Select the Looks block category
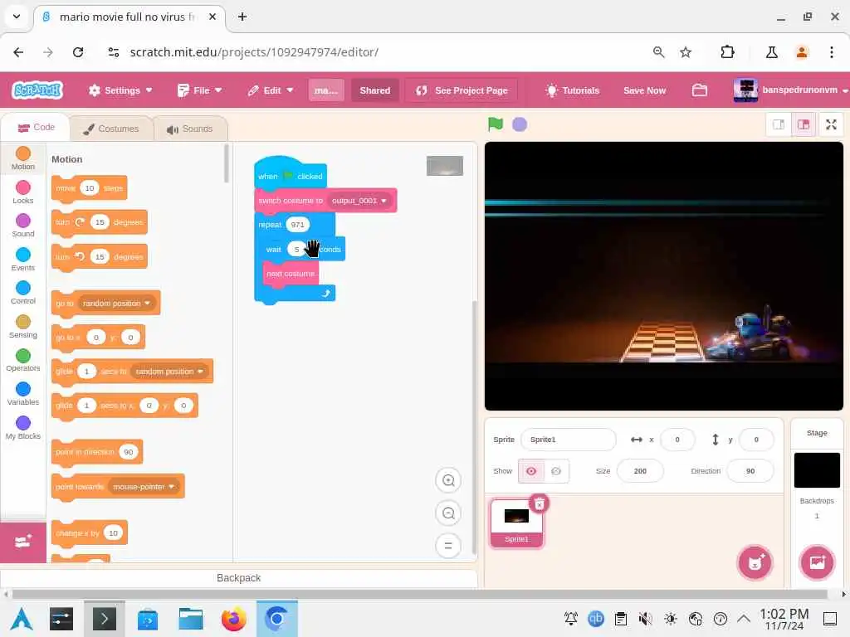This screenshot has height=637, width=850. point(22,192)
